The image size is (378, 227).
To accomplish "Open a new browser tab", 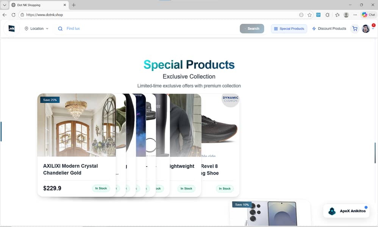I will 74,5.
